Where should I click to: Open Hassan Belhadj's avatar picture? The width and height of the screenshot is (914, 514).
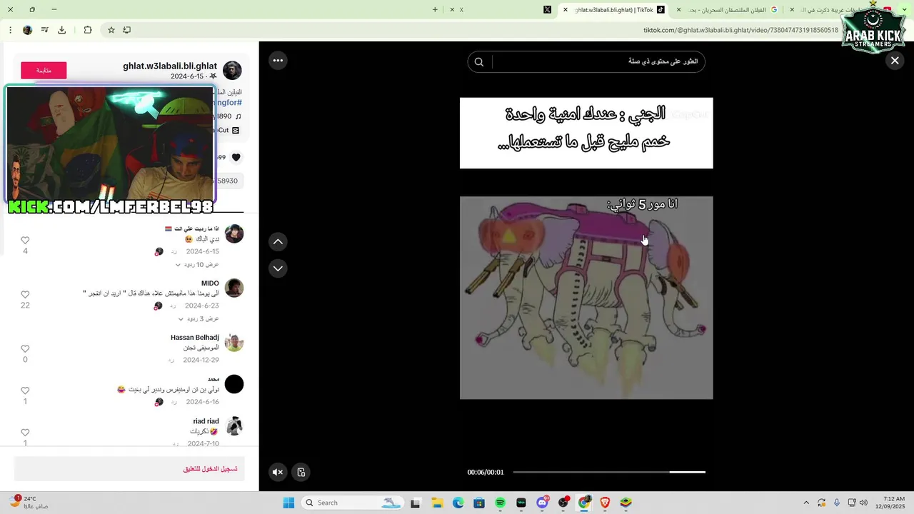coord(234,343)
